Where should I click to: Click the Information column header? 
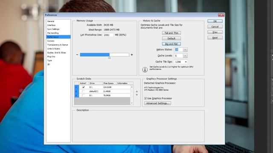pos(125,83)
